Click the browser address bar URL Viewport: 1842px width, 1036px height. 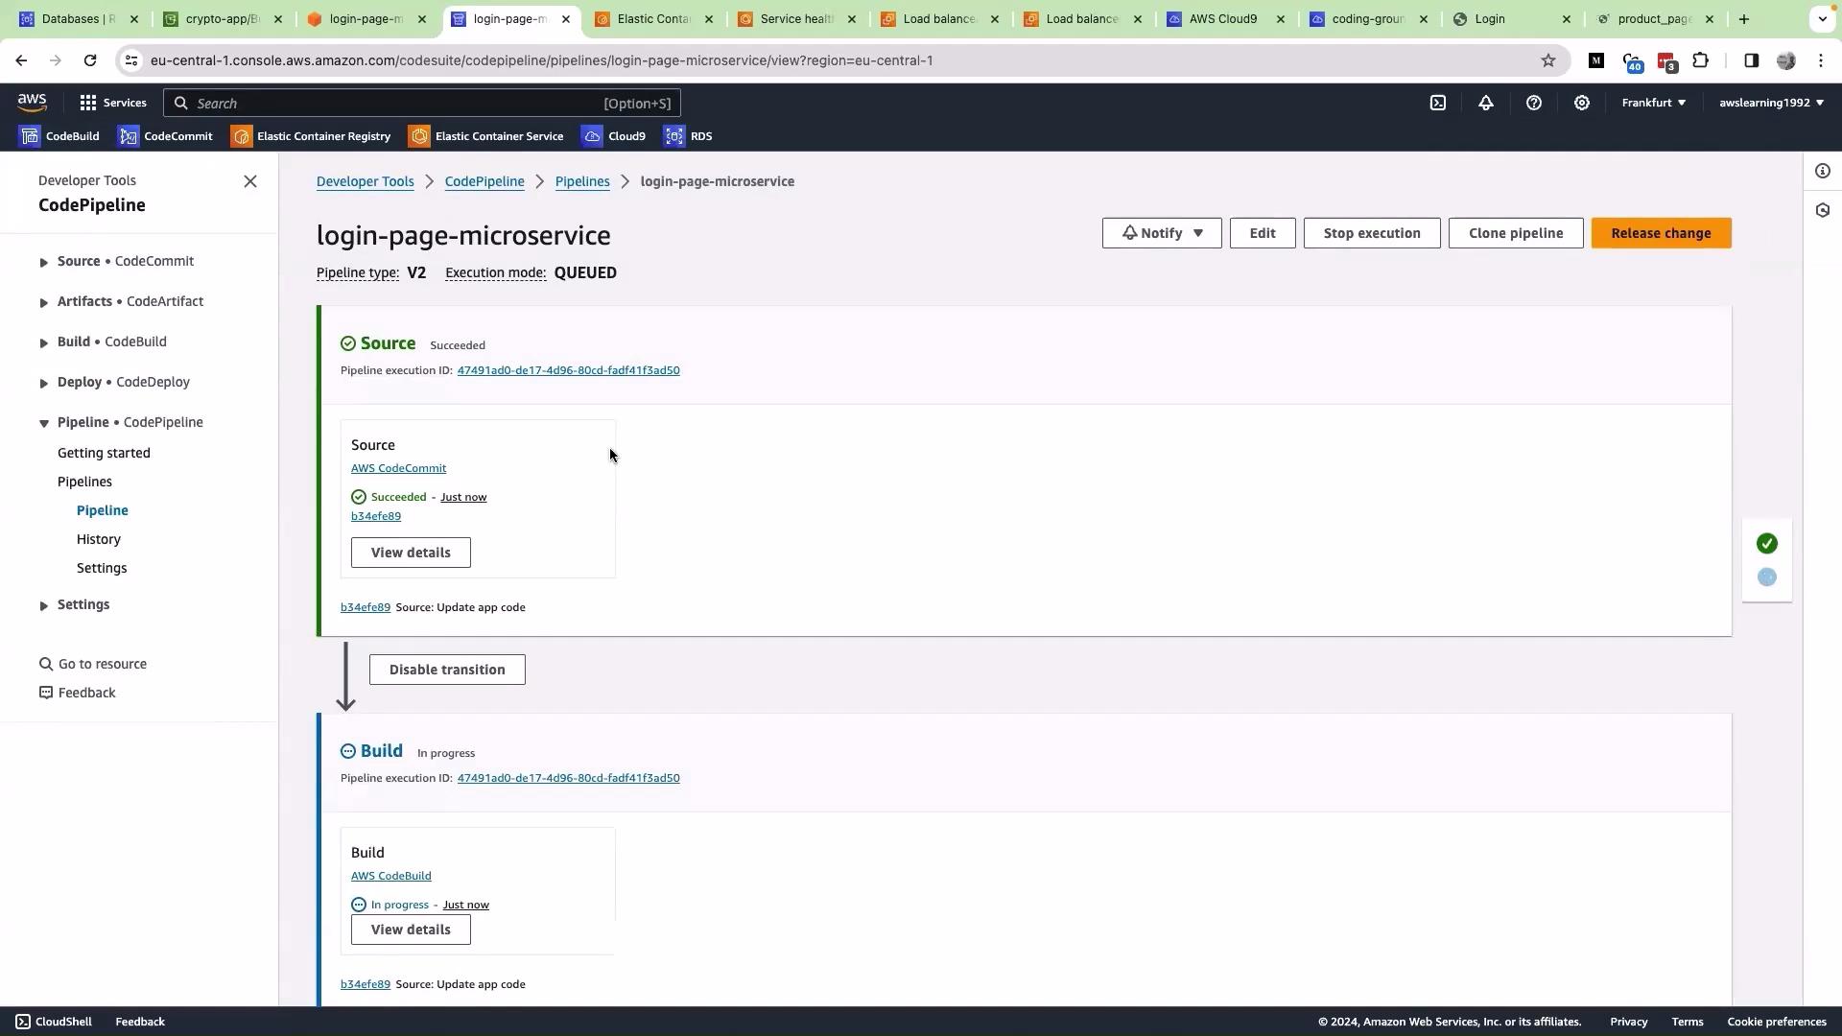[541, 60]
